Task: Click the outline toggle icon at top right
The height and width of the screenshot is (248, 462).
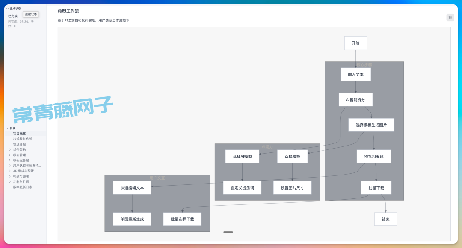Action: pyautogui.click(x=450, y=18)
